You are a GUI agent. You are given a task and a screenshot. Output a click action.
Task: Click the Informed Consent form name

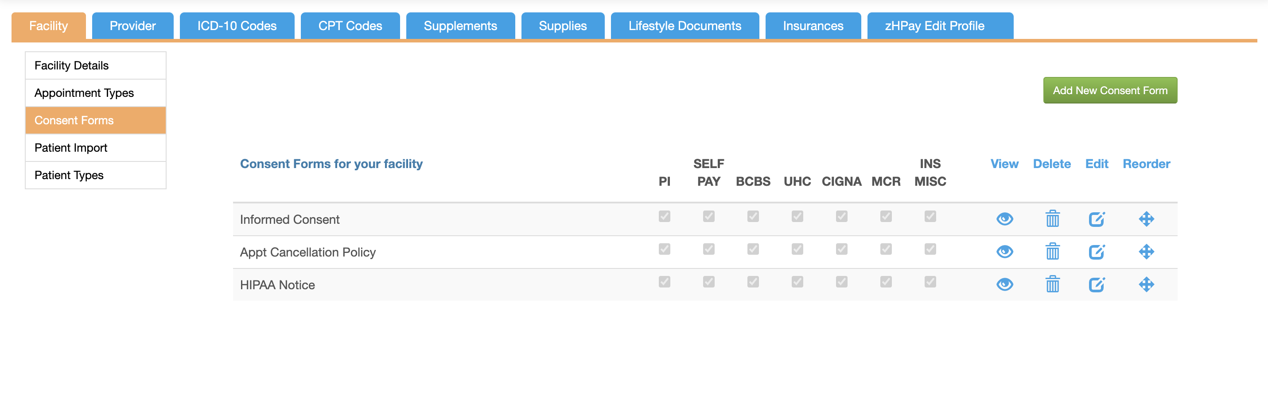(x=289, y=219)
